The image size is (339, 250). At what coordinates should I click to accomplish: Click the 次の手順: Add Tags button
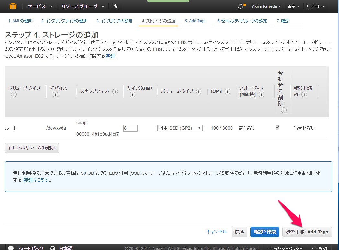pos(307,232)
